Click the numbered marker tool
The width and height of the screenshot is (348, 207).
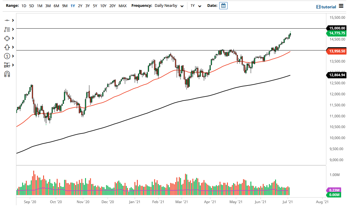pyautogui.click(x=7, y=56)
